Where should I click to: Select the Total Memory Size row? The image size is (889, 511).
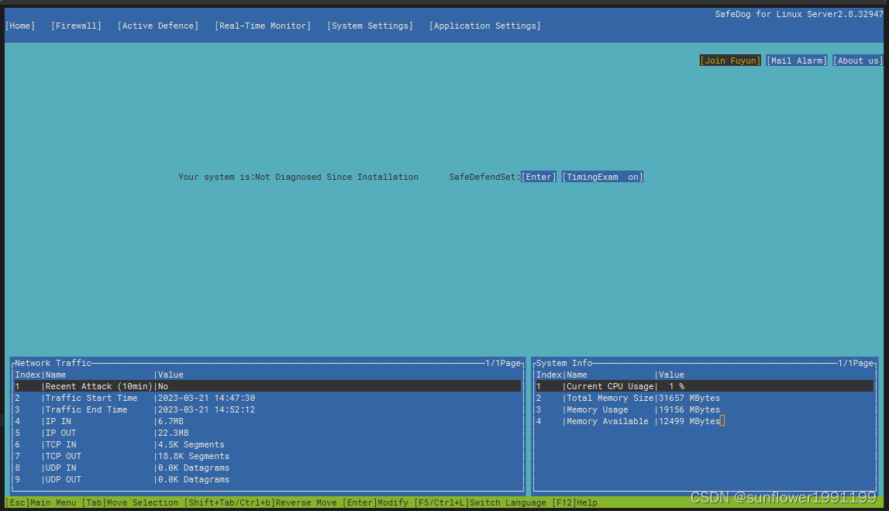pos(705,398)
